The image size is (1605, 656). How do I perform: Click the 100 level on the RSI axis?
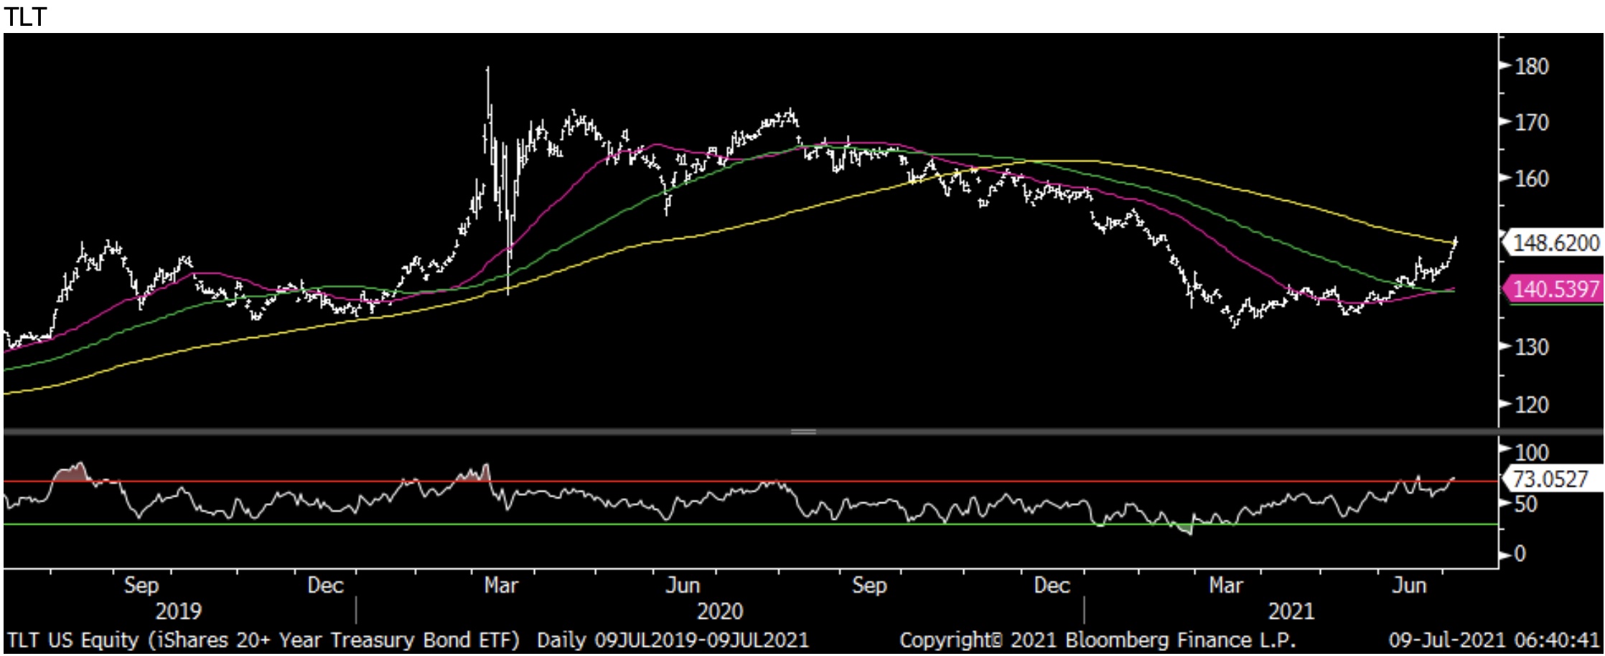[1532, 453]
